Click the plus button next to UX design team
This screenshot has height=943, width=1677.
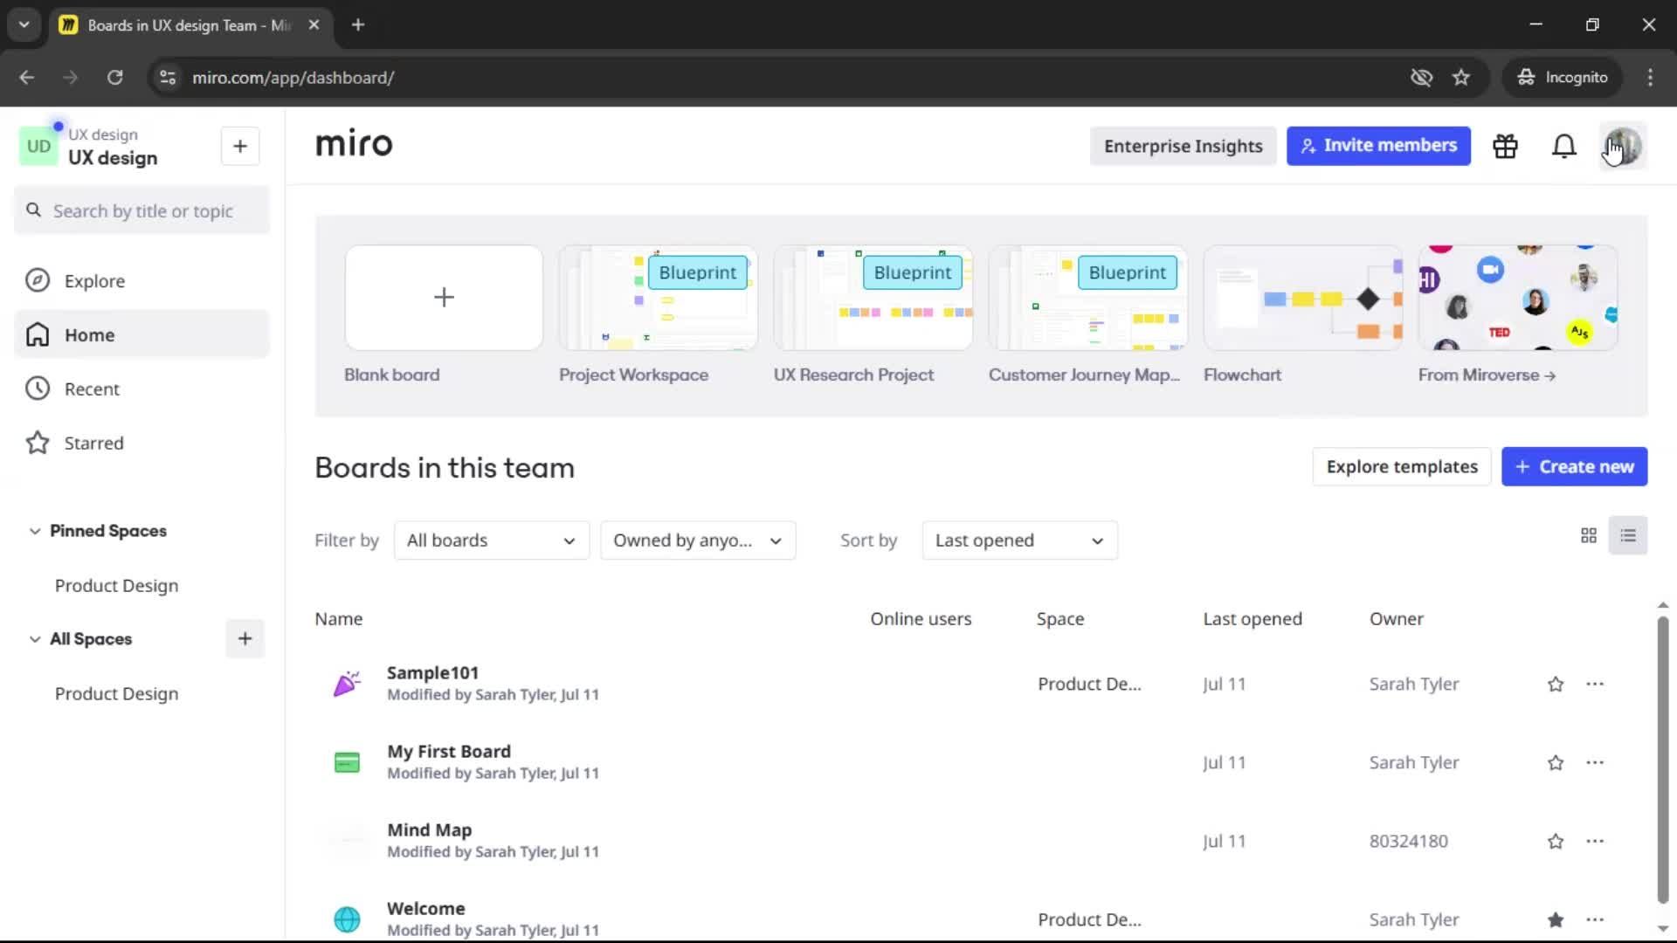[x=240, y=146]
